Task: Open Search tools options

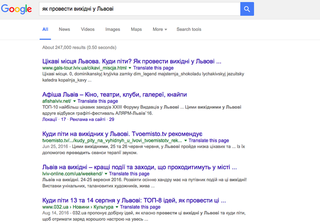Action: pos(189,29)
